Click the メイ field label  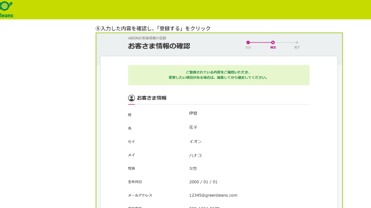pyautogui.click(x=131, y=155)
